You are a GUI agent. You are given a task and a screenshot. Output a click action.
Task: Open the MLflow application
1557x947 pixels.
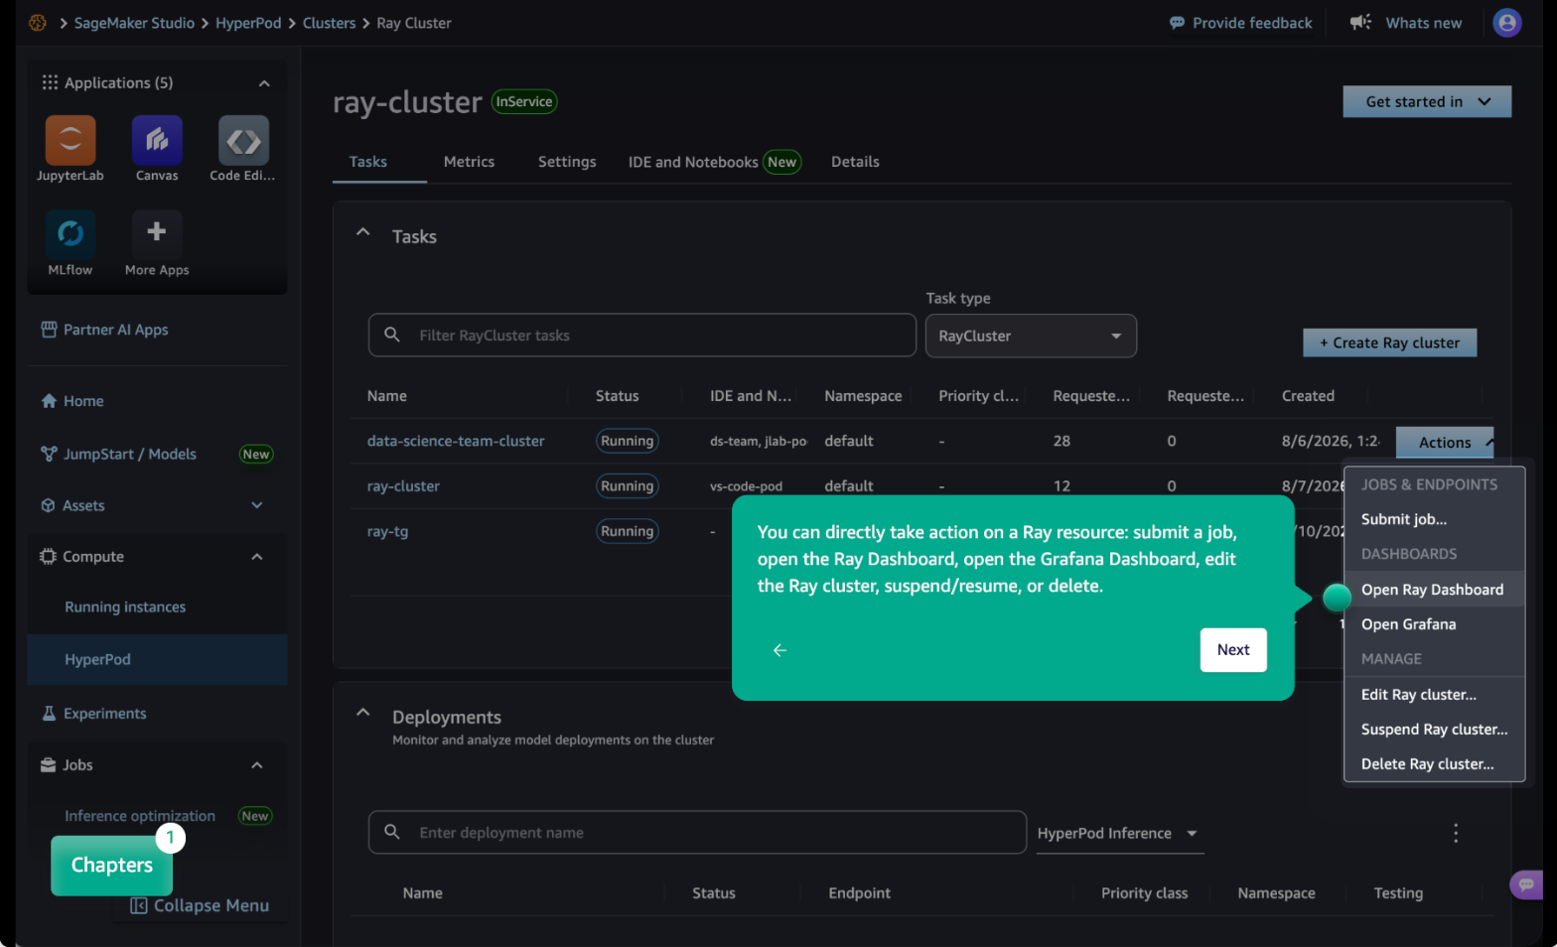pos(71,234)
